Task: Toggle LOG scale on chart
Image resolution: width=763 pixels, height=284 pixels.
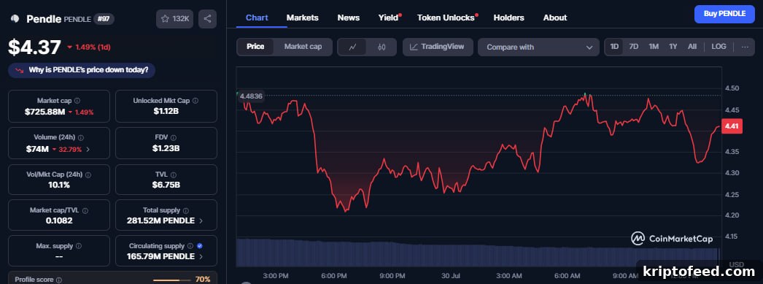Action: (x=719, y=47)
